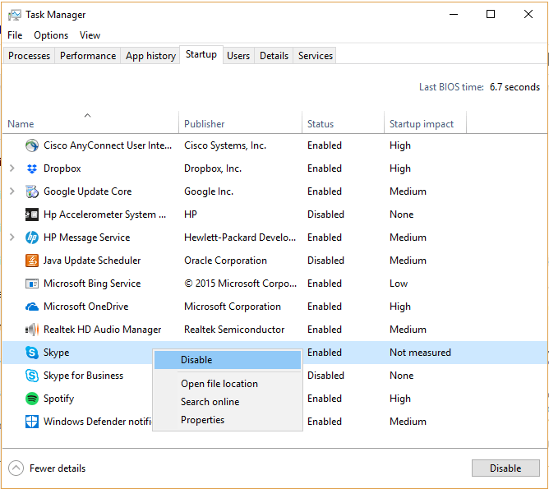Sort by the Status column header
549x489 pixels.
pos(343,122)
